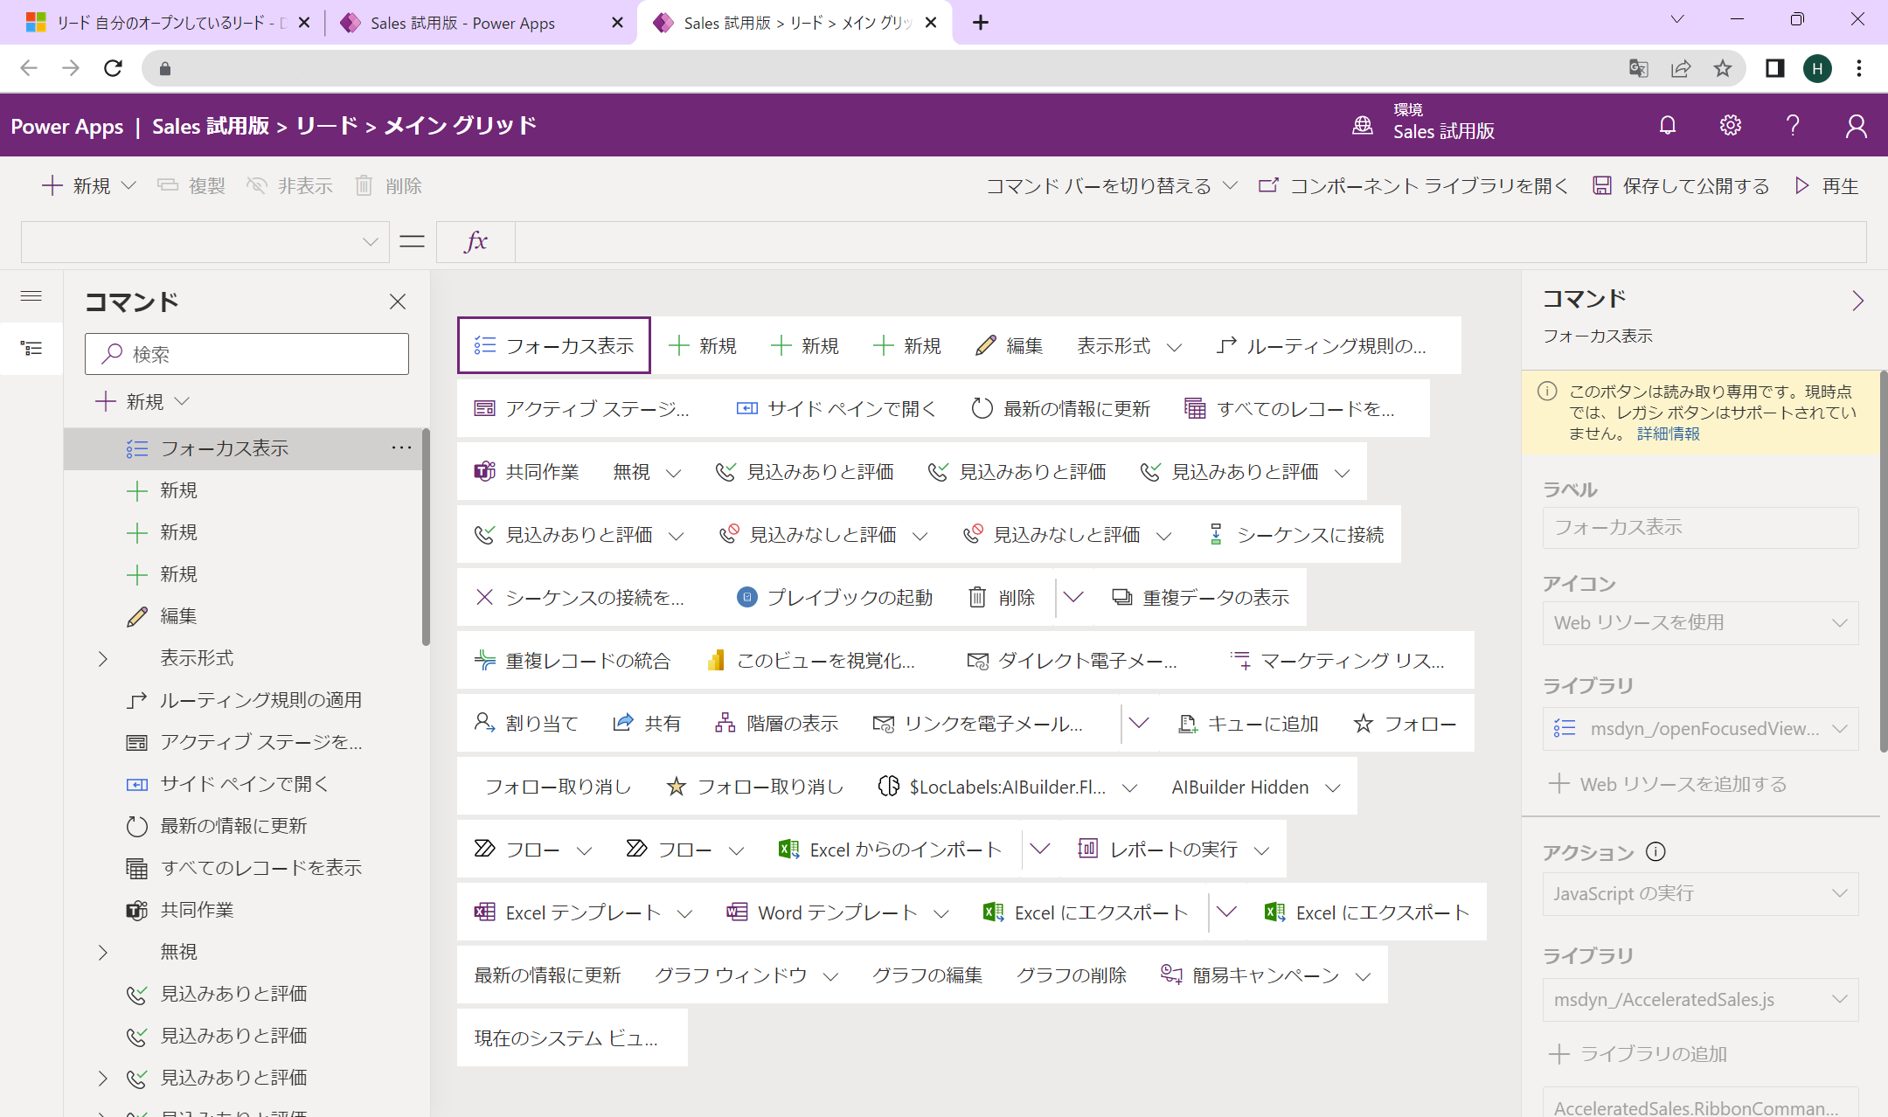This screenshot has width=1888, height=1117.
Task: Expand the 表示形式 tree node
Action: coord(103,658)
